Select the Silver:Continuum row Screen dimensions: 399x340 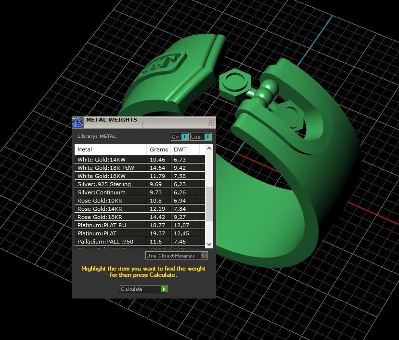(x=140, y=192)
